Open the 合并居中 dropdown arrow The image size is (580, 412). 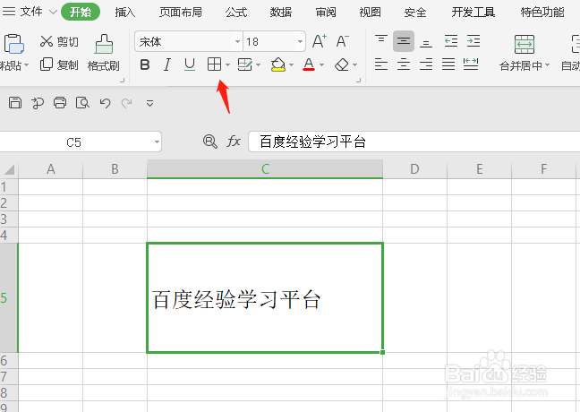click(547, 65)
